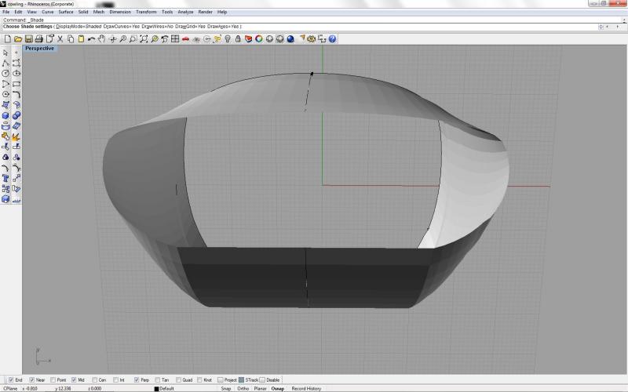
Task: Click the blue sphere icon
Action: pyautogui.click(x=290, y=38)
